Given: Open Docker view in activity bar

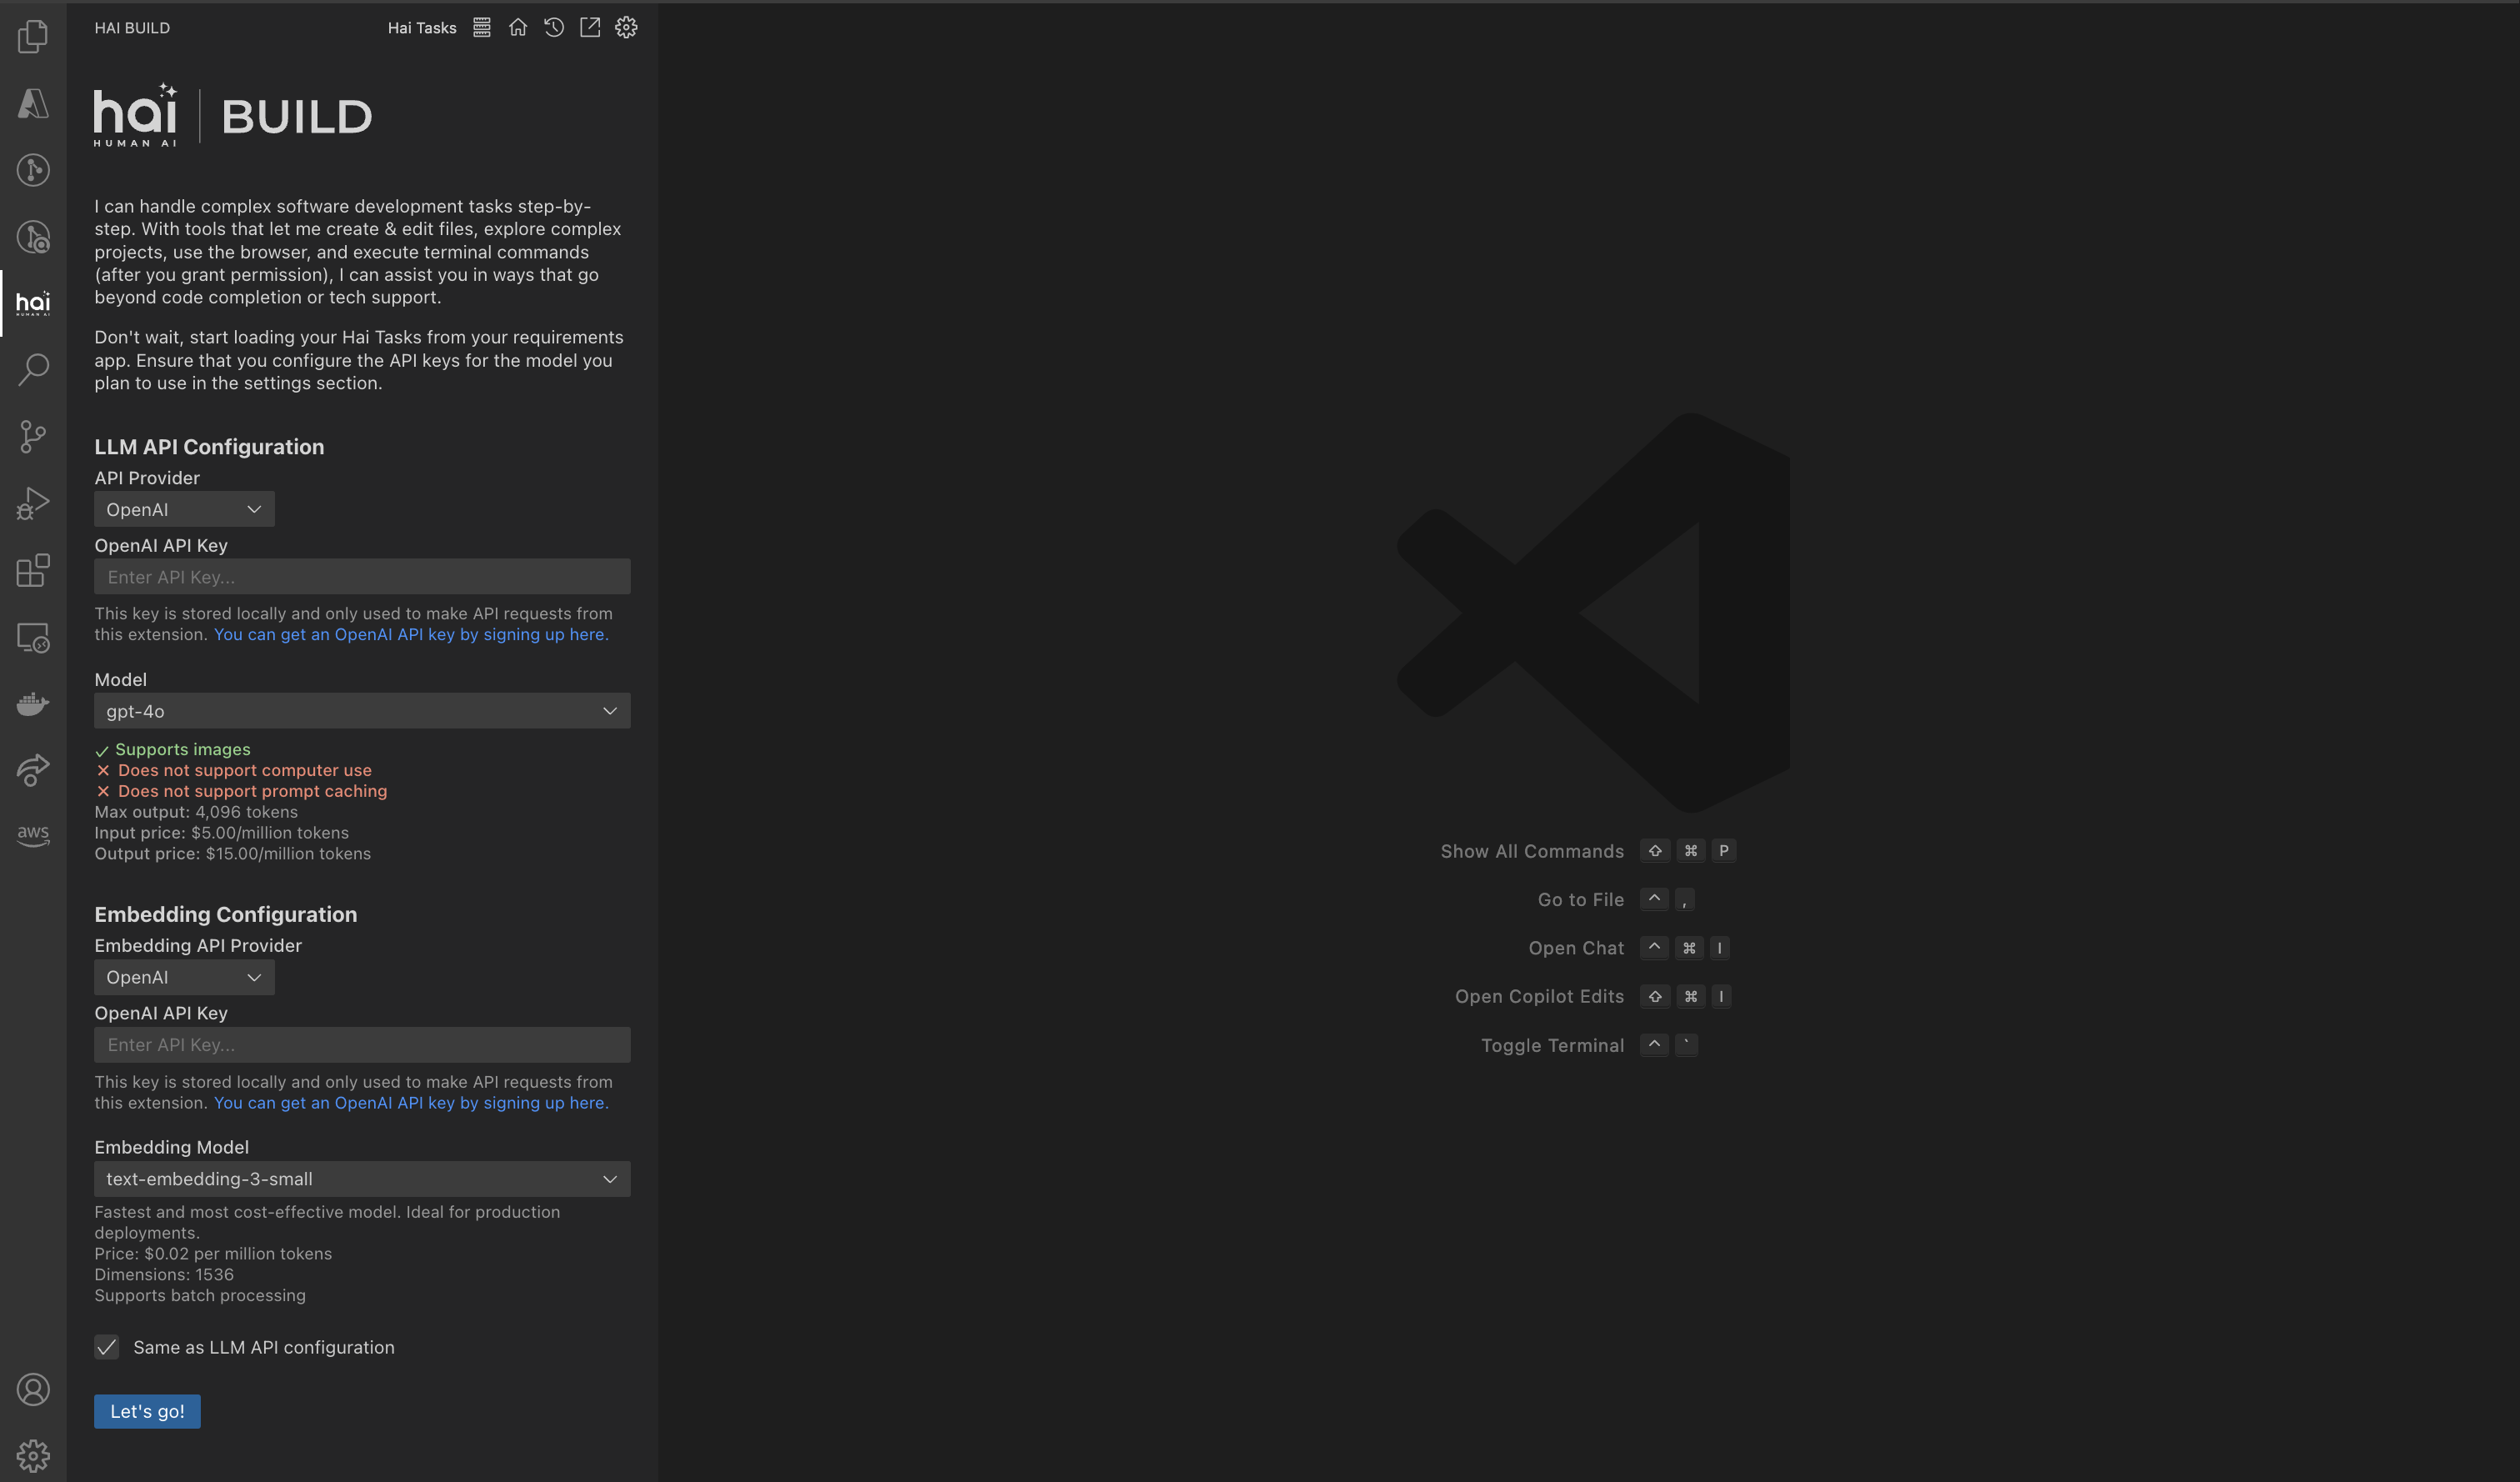Looking at the screenshot, I should [33, 704].
